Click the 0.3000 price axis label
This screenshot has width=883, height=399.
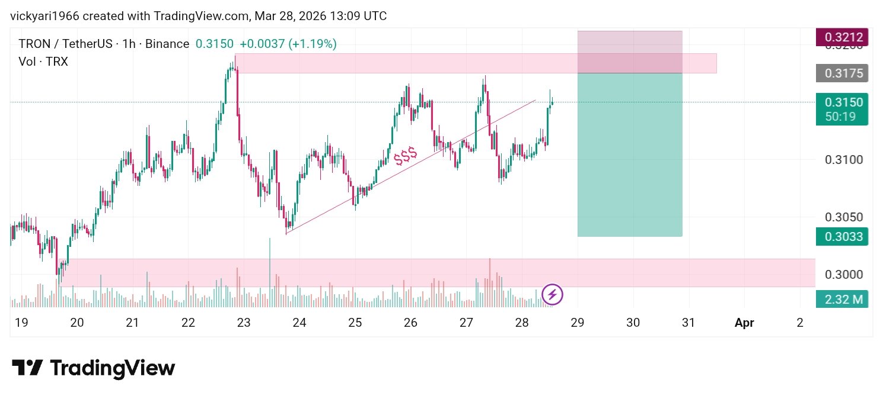point(843,274)
